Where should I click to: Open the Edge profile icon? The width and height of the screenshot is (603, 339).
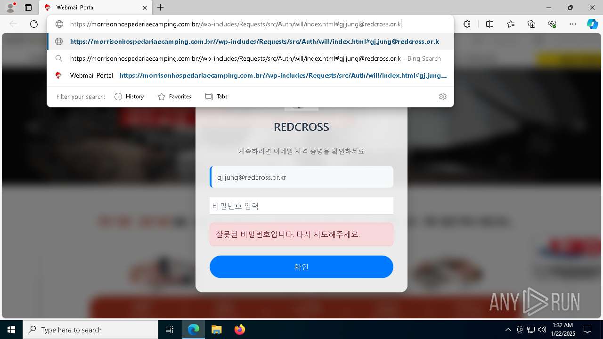[10, 8]
